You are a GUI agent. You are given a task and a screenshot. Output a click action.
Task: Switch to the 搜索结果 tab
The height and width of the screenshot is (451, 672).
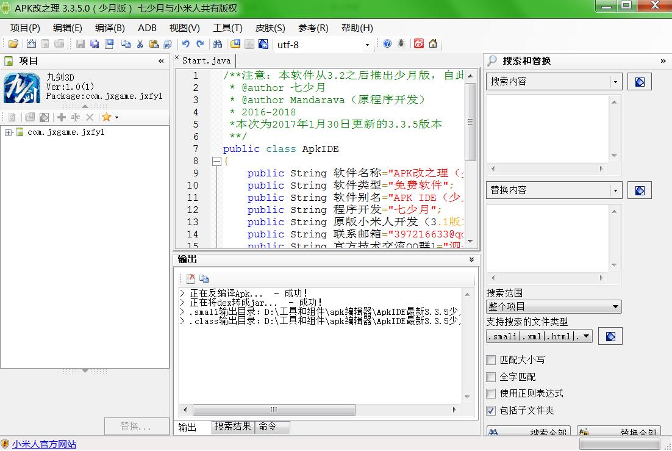(233, 427)
